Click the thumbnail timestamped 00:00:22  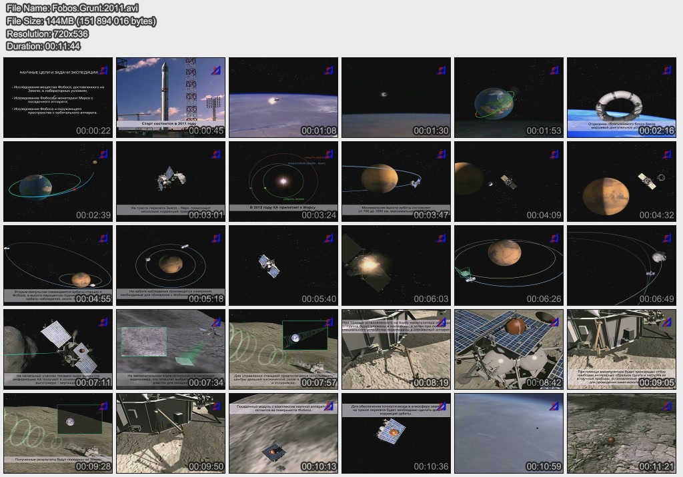(x=58, y=97)
